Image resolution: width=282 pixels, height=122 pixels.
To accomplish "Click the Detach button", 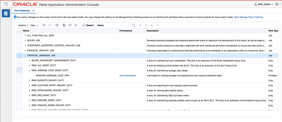I will point(88,25).
